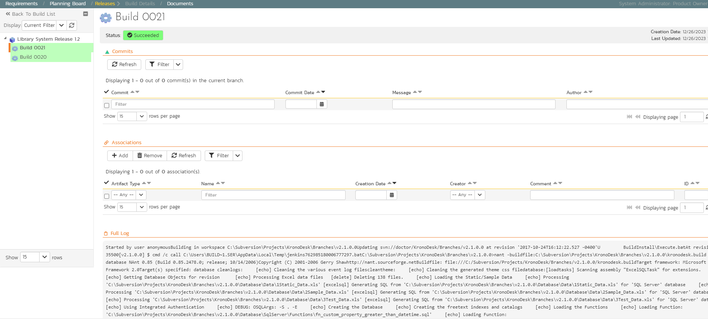Go to previous page of associations list
708x319 pixels.
638,208
